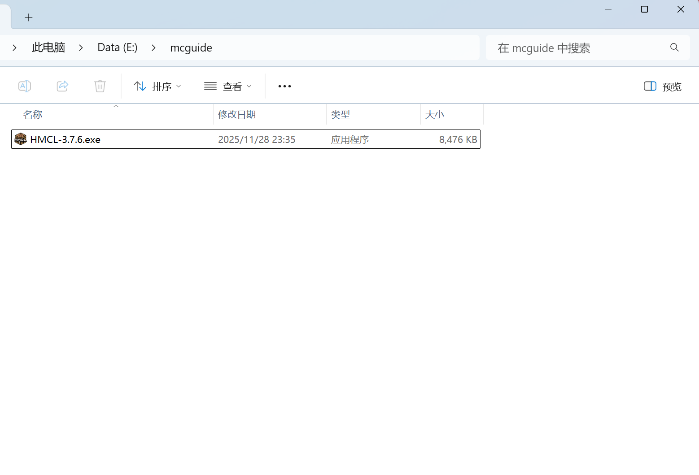The height and width of the screenshot is (475, 699).
Task: Expand the 排序 sort options dropdown
Action: tap(179, 86)
